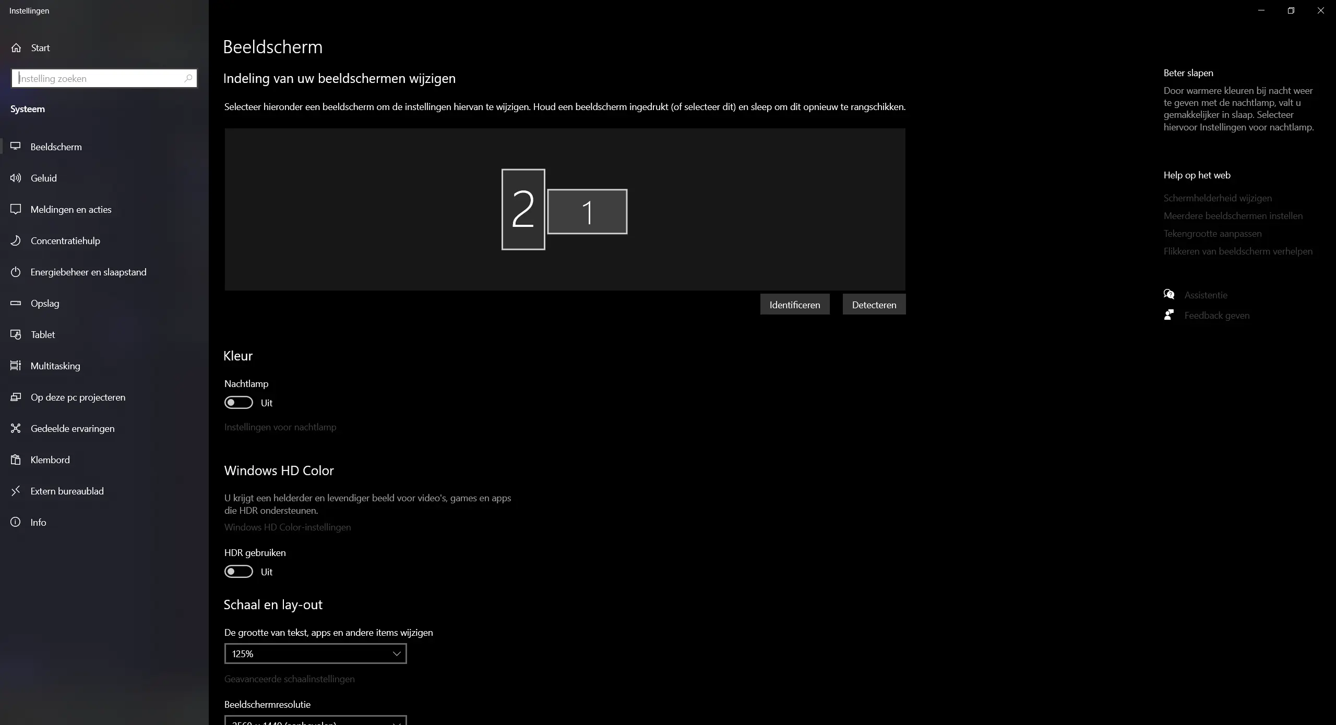Click the Assistentie chat icon

click(x=1169, y=295)
